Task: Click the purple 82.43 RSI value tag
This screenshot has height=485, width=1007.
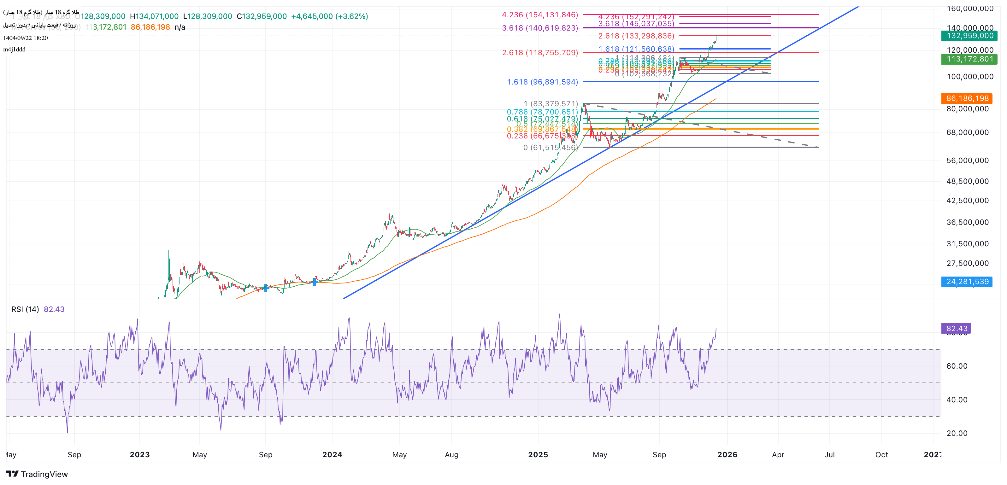Action: [x=956, y=328]
